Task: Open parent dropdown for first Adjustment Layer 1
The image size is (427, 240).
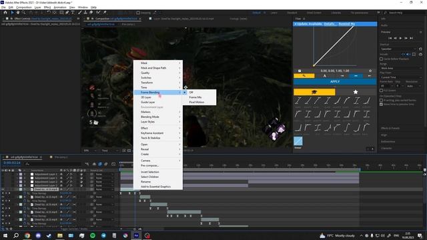Action: point(104,174)
